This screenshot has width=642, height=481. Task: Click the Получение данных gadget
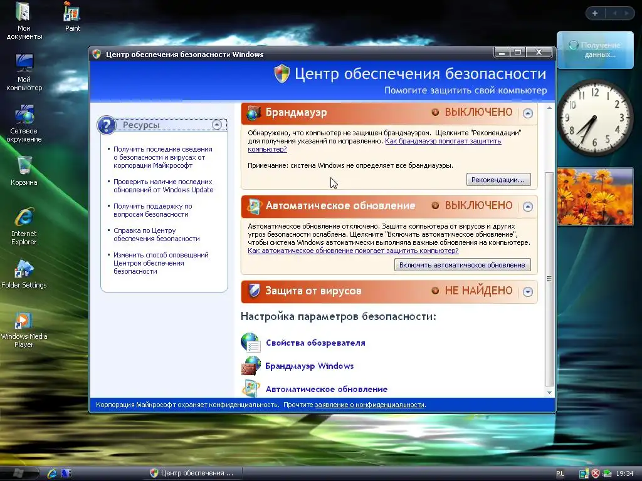pyautogui.click(x=595, y=50)
